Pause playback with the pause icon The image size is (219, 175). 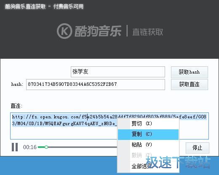click(15, 147)
